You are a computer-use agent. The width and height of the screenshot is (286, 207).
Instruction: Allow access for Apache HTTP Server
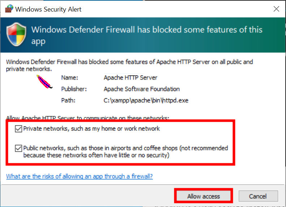[204, 196]
